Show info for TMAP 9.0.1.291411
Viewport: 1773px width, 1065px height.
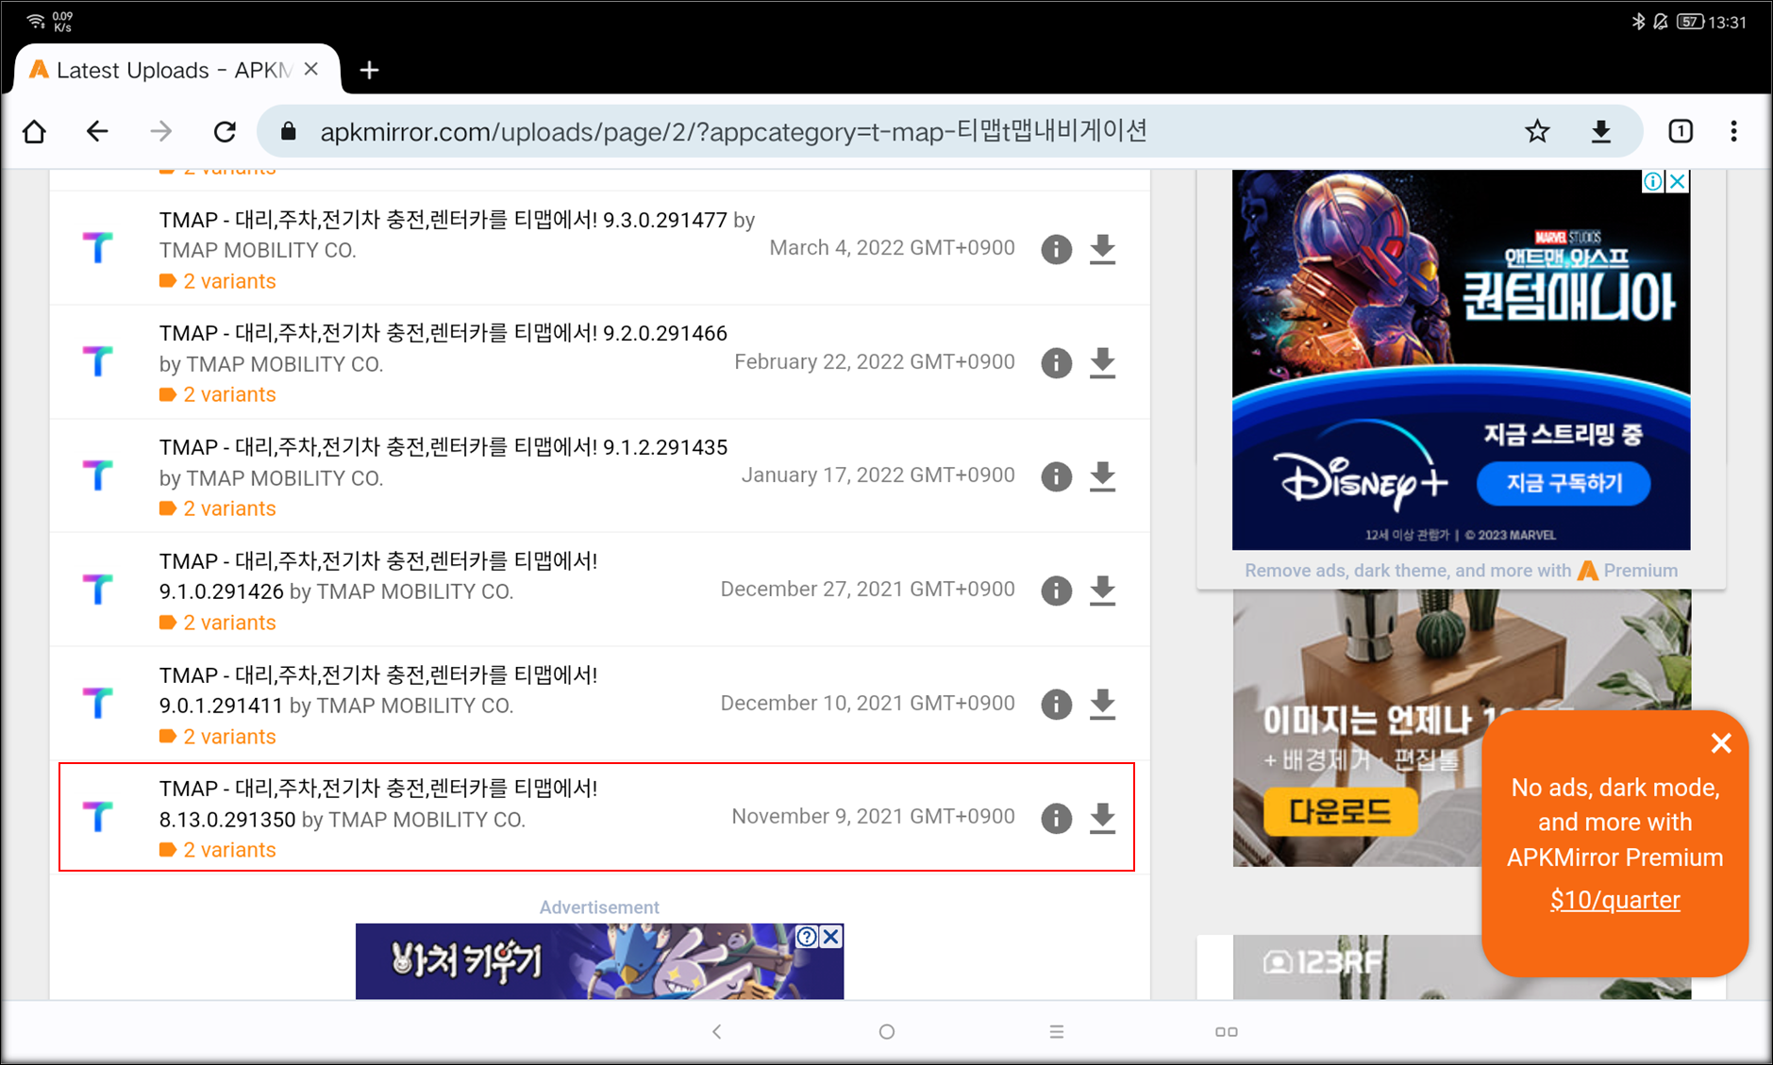click(x=1056, y=705)
